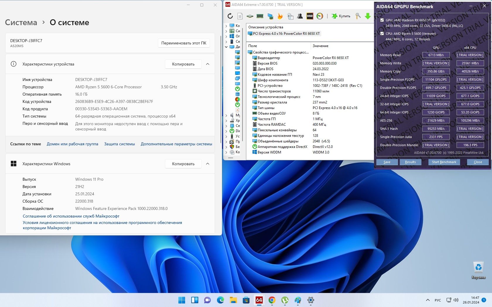492x307 pixels.
Task: Expand the 'Му' multimedia tree node
Action: 226,115
